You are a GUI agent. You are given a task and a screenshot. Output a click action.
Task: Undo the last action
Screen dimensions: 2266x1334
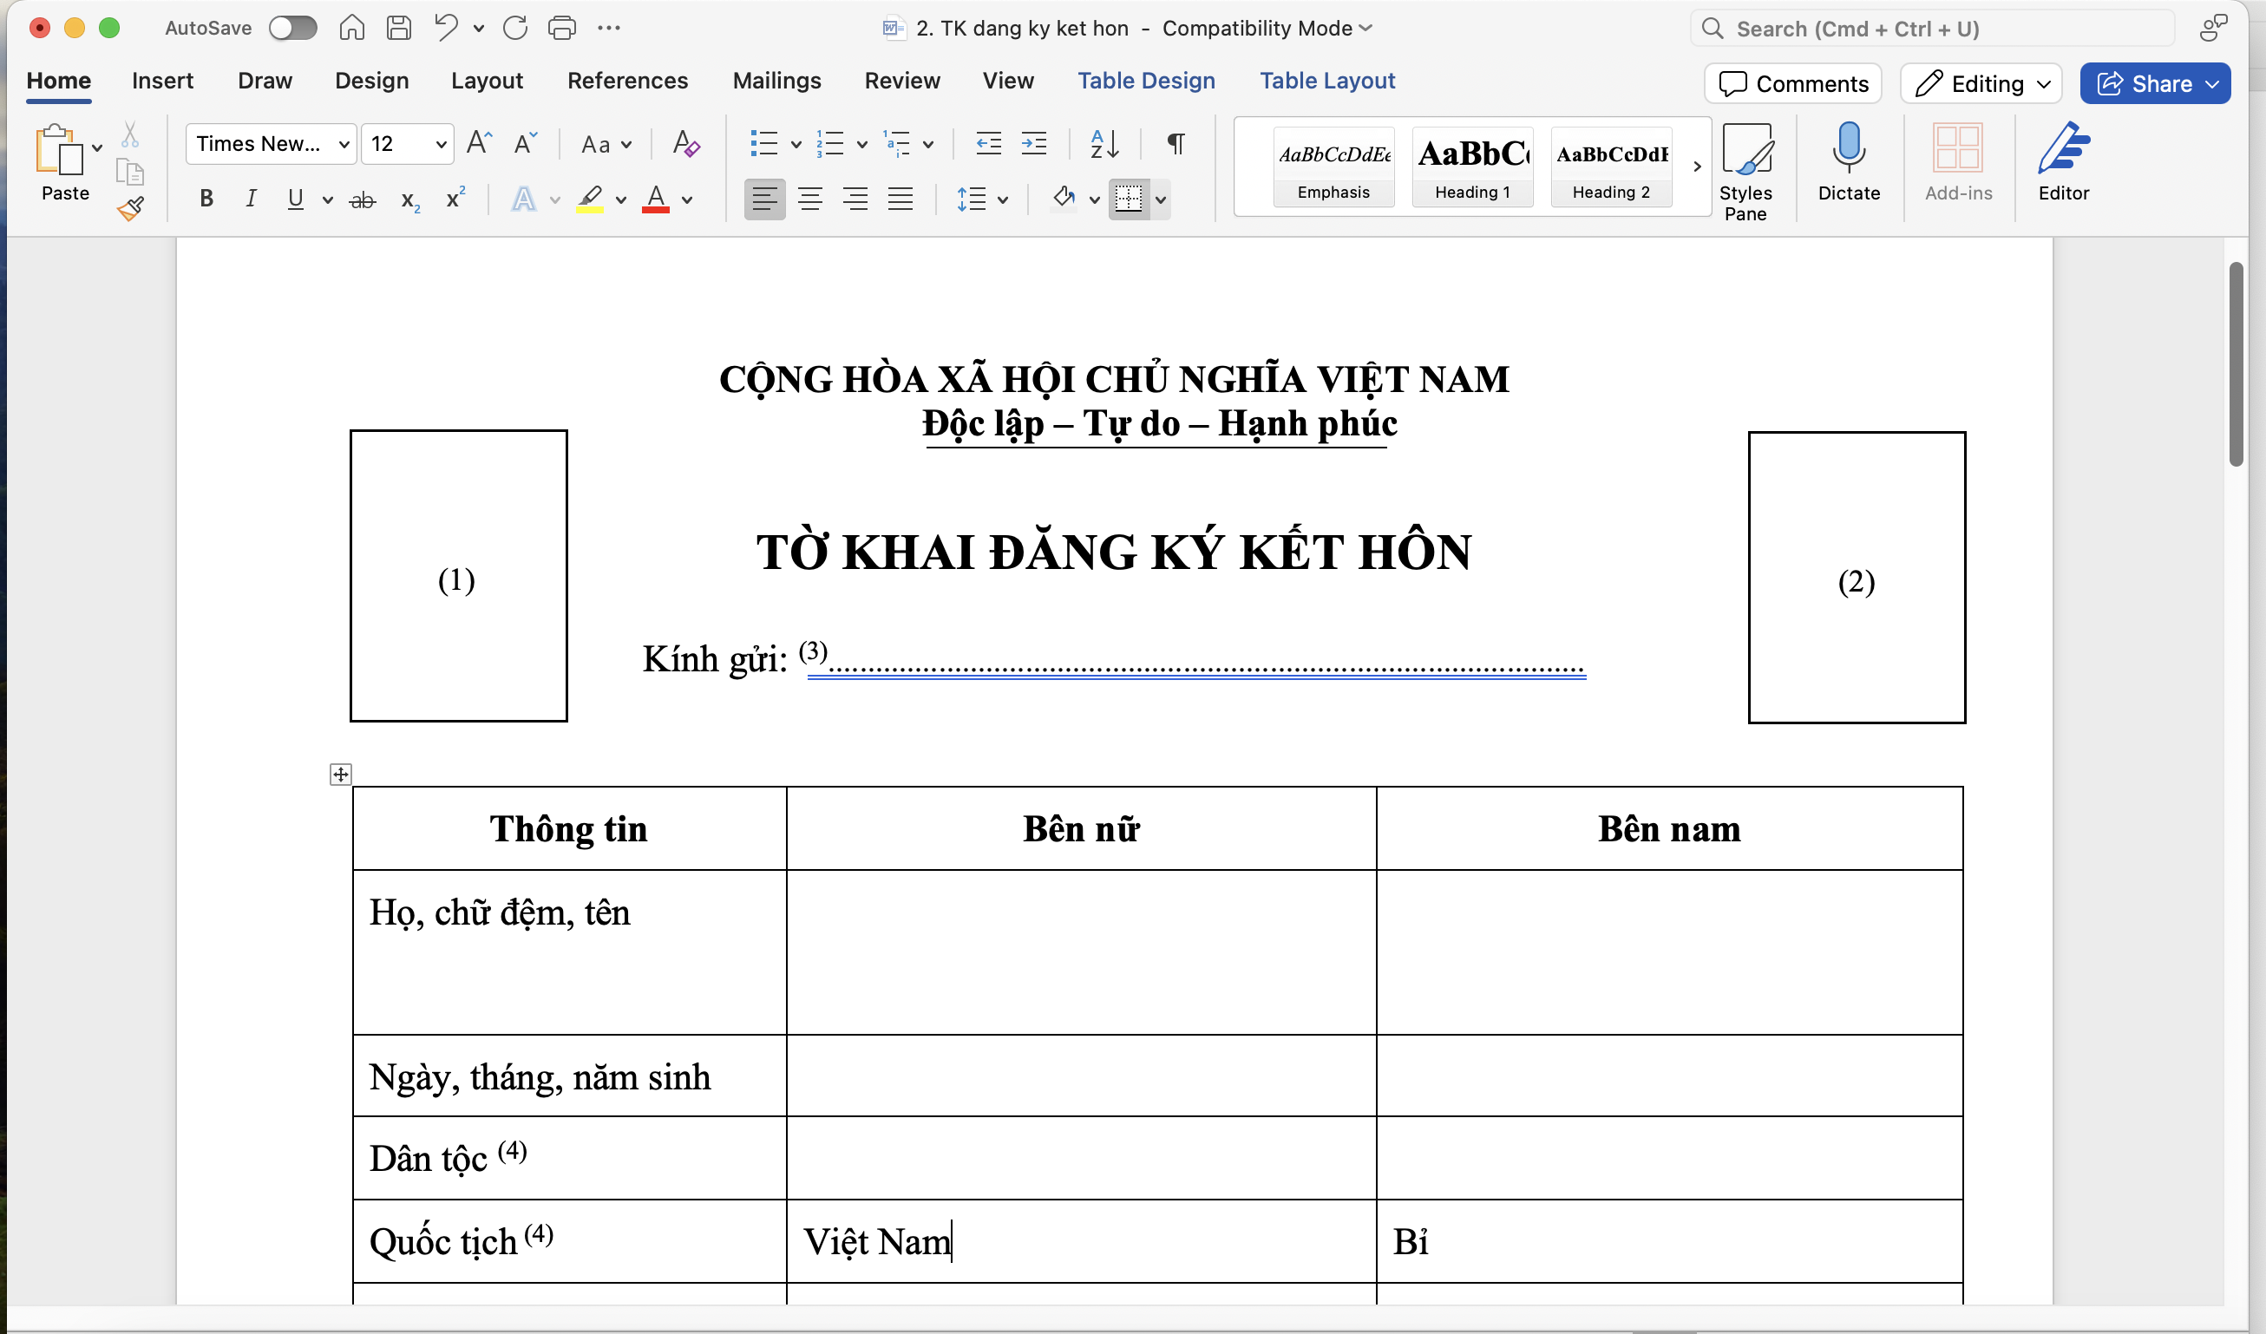click(x=446, y=28)
